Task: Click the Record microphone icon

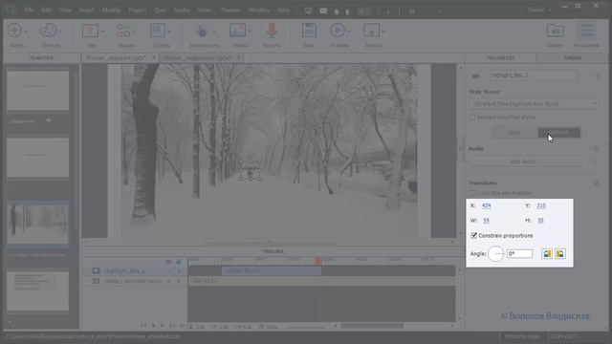Action: click(x=272, y=31)
